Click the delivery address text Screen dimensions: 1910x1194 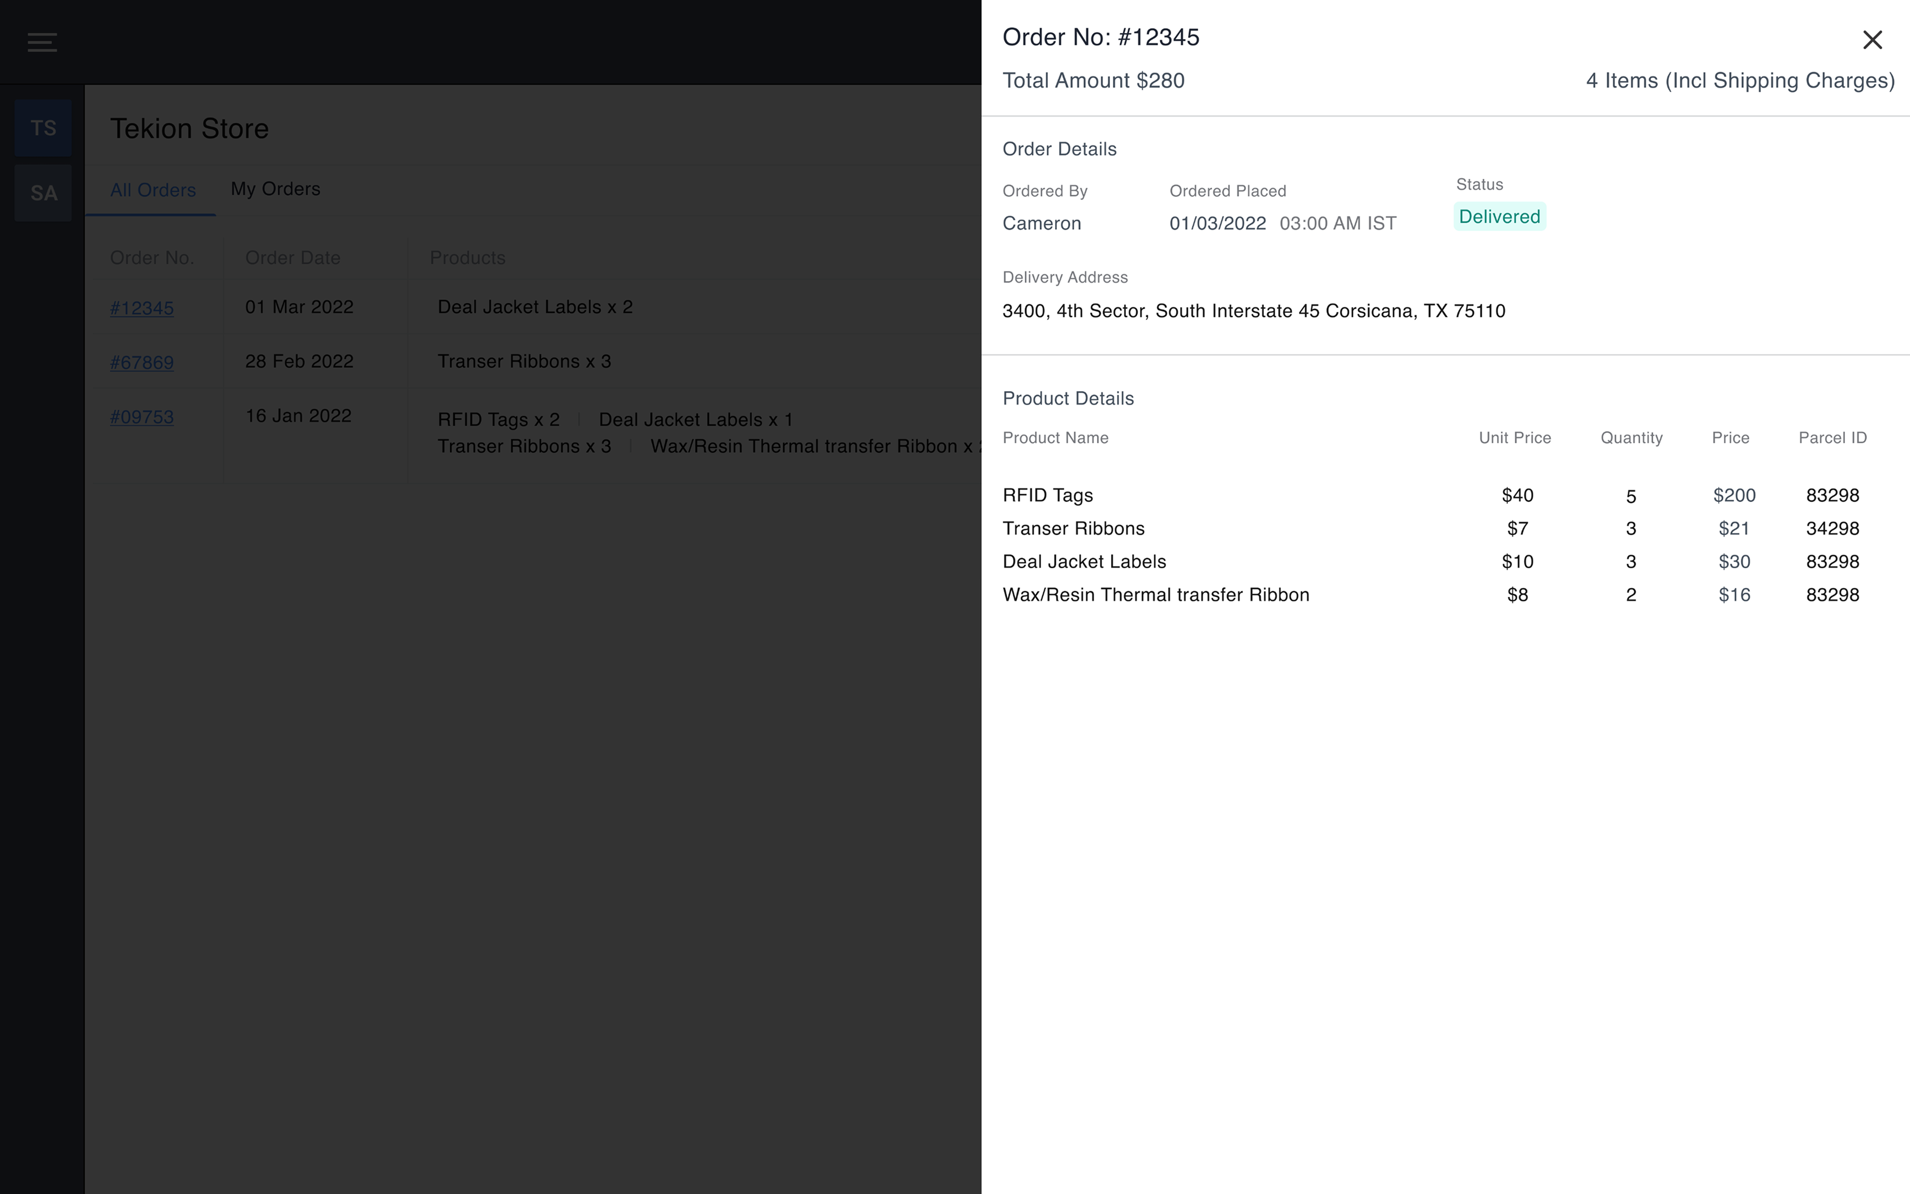point(1254,311)
